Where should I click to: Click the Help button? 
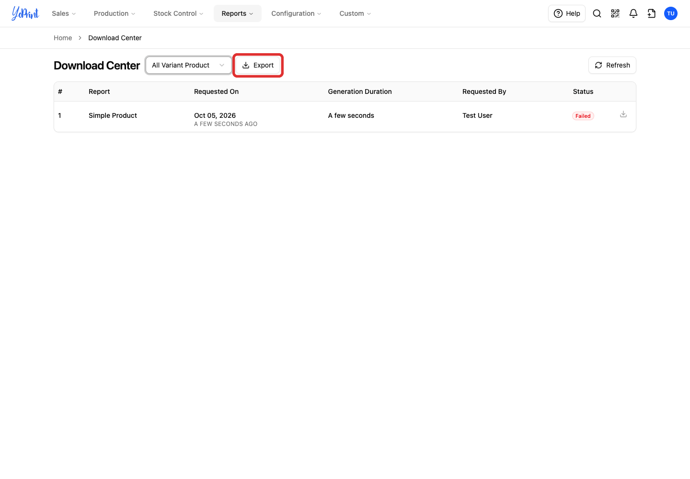(x=567, y=13)
